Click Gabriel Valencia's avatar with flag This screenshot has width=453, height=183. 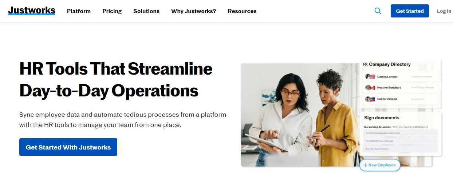point(370,99)
